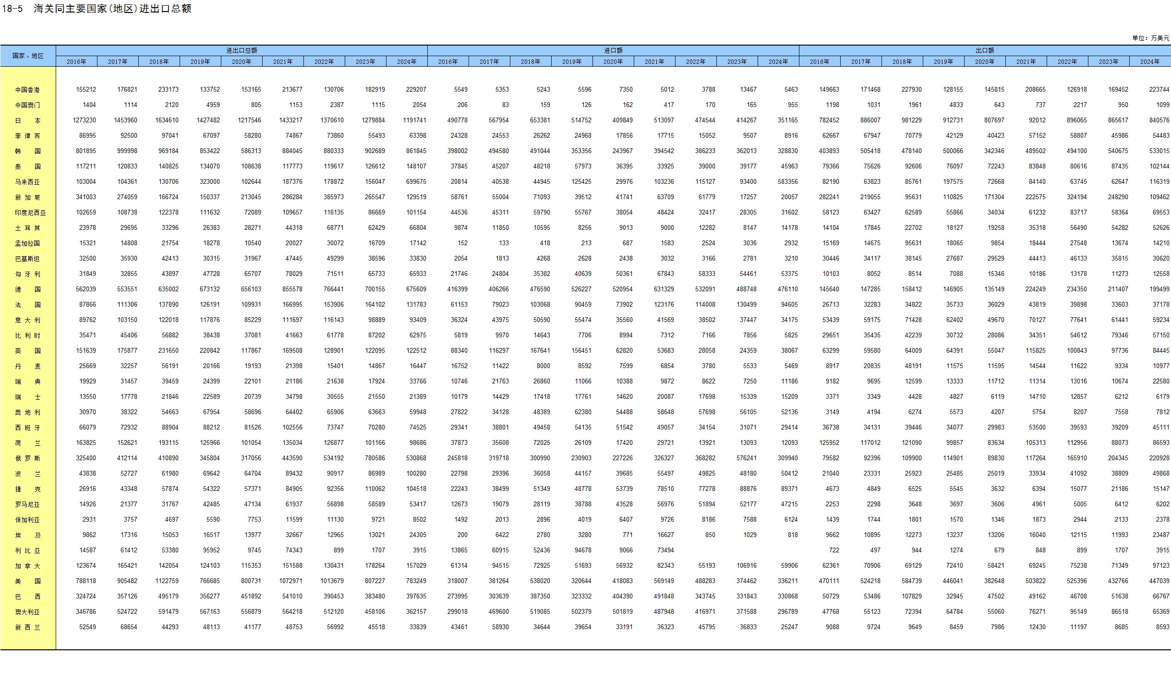Click cell value 447039 in 美国 row
The image size is (1171, 681).
tap(1159, 581)
